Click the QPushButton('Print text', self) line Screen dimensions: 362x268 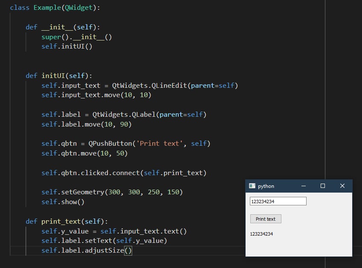(126, 144)
